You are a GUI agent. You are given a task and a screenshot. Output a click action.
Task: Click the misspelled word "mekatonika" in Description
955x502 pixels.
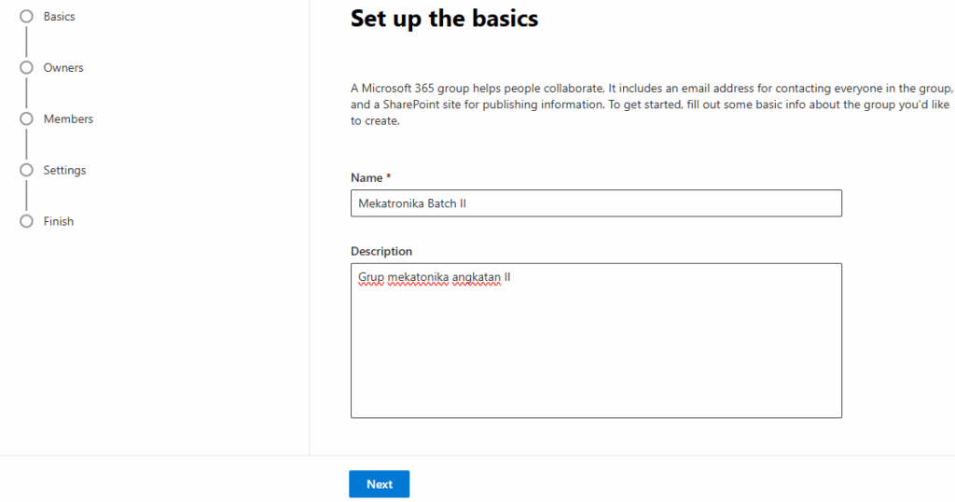pos(417,277)
